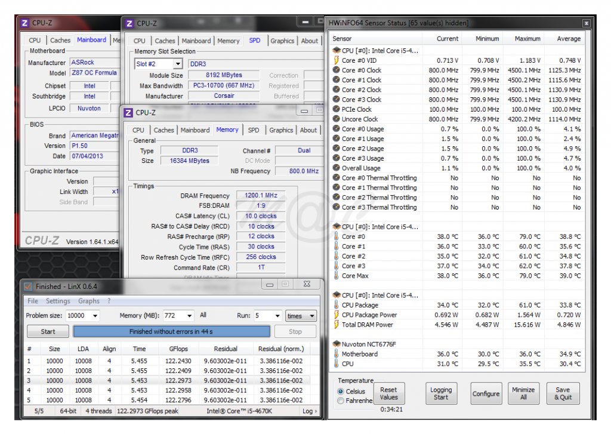Switch to the Graphics tab in CPU-Z Memory window
Image resolution: width=611 pixels, height=434 pixels.
pos(281,130)
